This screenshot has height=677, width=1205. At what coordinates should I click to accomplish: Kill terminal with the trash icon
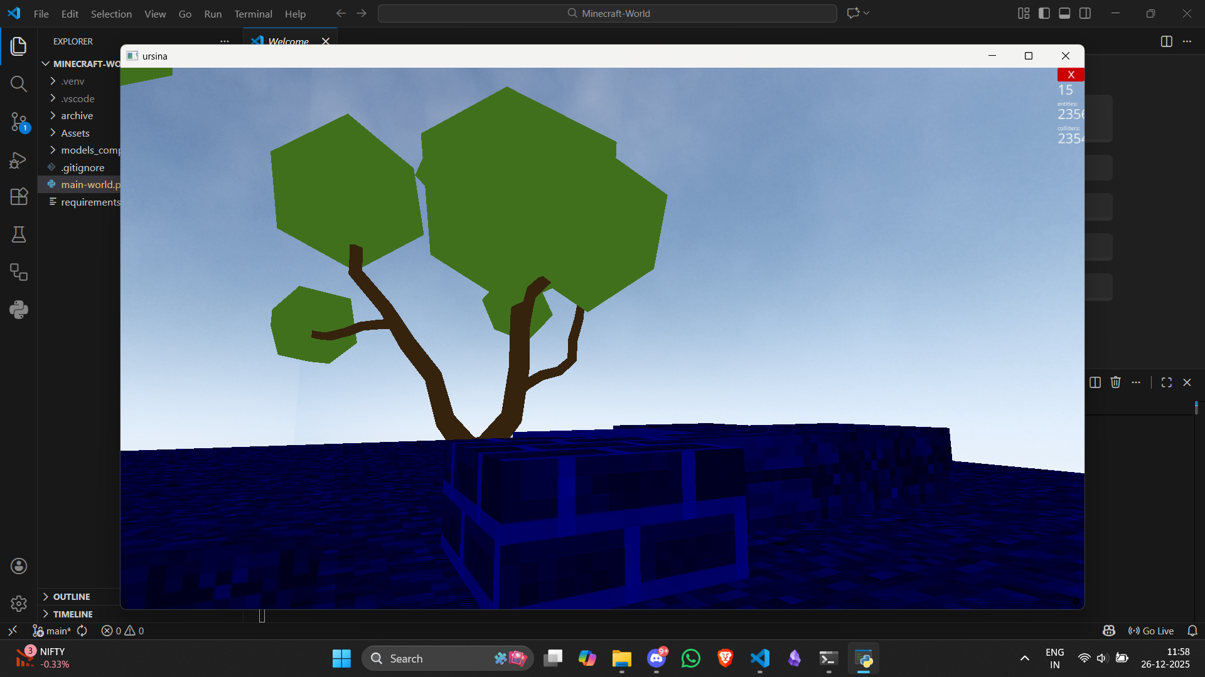(1115, 382)
